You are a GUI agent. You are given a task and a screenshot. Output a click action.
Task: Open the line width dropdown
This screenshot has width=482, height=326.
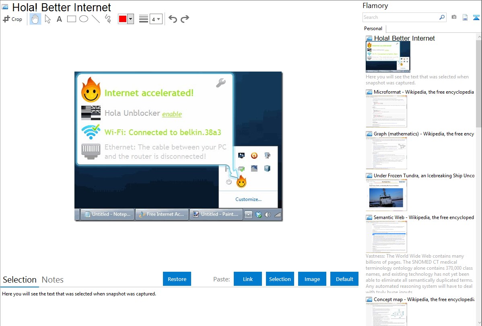[156, 19]
